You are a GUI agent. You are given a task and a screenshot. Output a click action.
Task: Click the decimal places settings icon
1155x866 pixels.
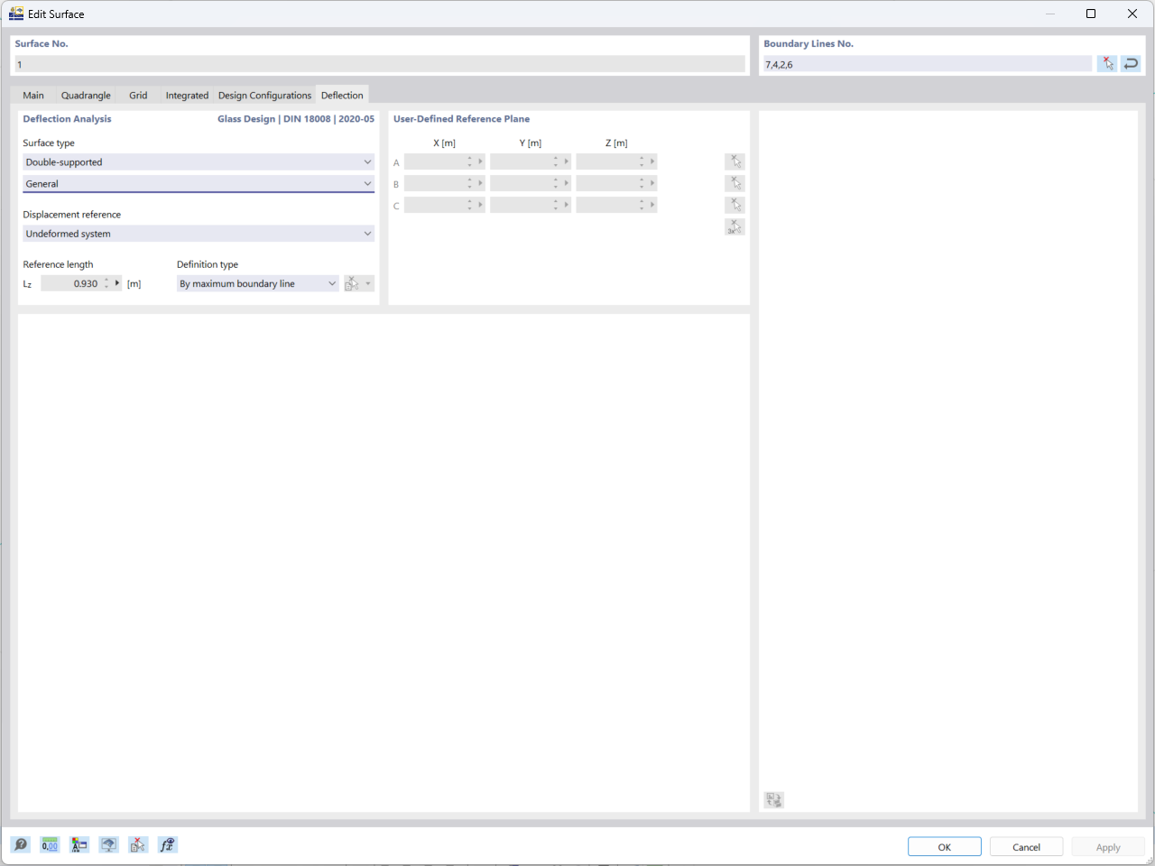50,844
